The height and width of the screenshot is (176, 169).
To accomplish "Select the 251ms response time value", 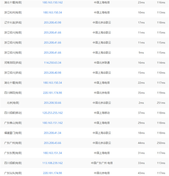I will click(x=161, y=103).
